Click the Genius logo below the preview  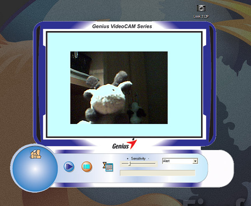click(x=124, y=144)
